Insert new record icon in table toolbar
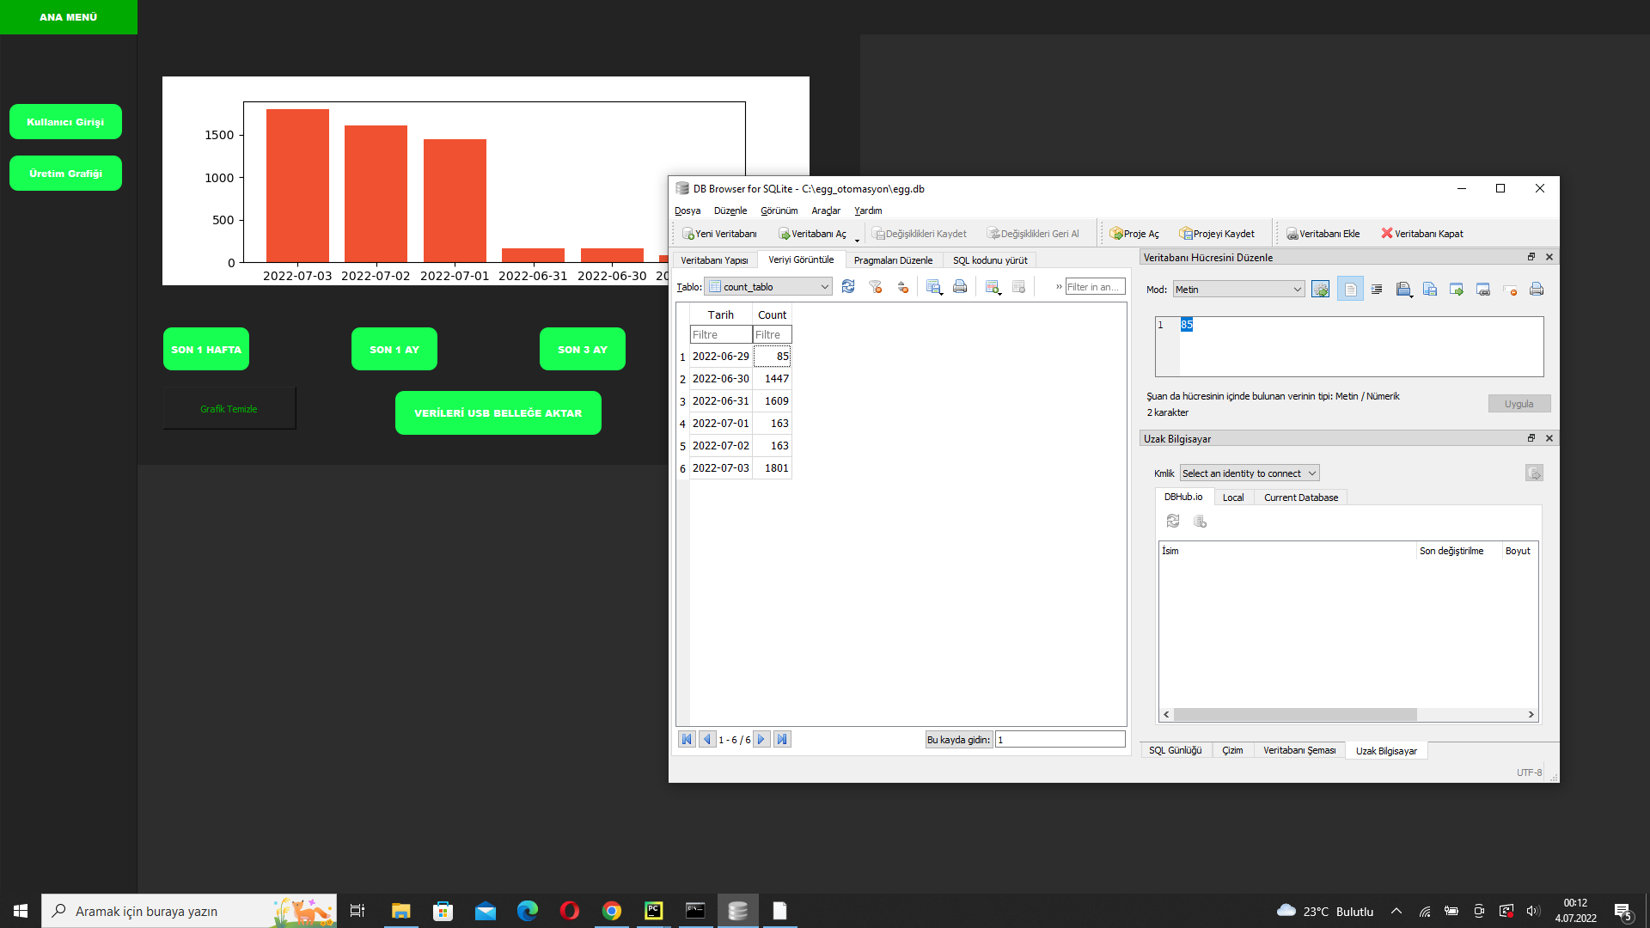1650x928 pixels. 993,287
